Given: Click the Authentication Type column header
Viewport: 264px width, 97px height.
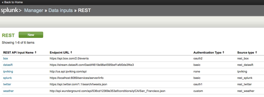Looking at the screenshot, I should point(208,52).
